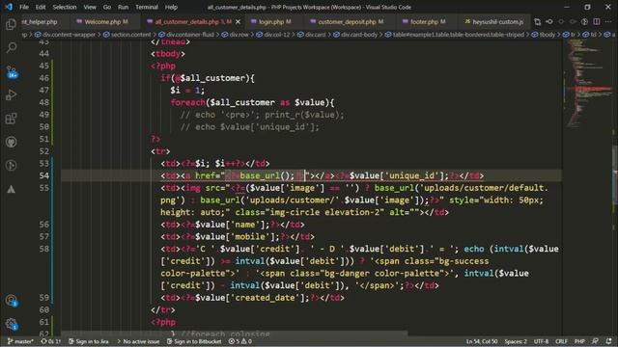618x347 pixels.
Task: Close the all_customer_details.php tab
Action: 238,21
